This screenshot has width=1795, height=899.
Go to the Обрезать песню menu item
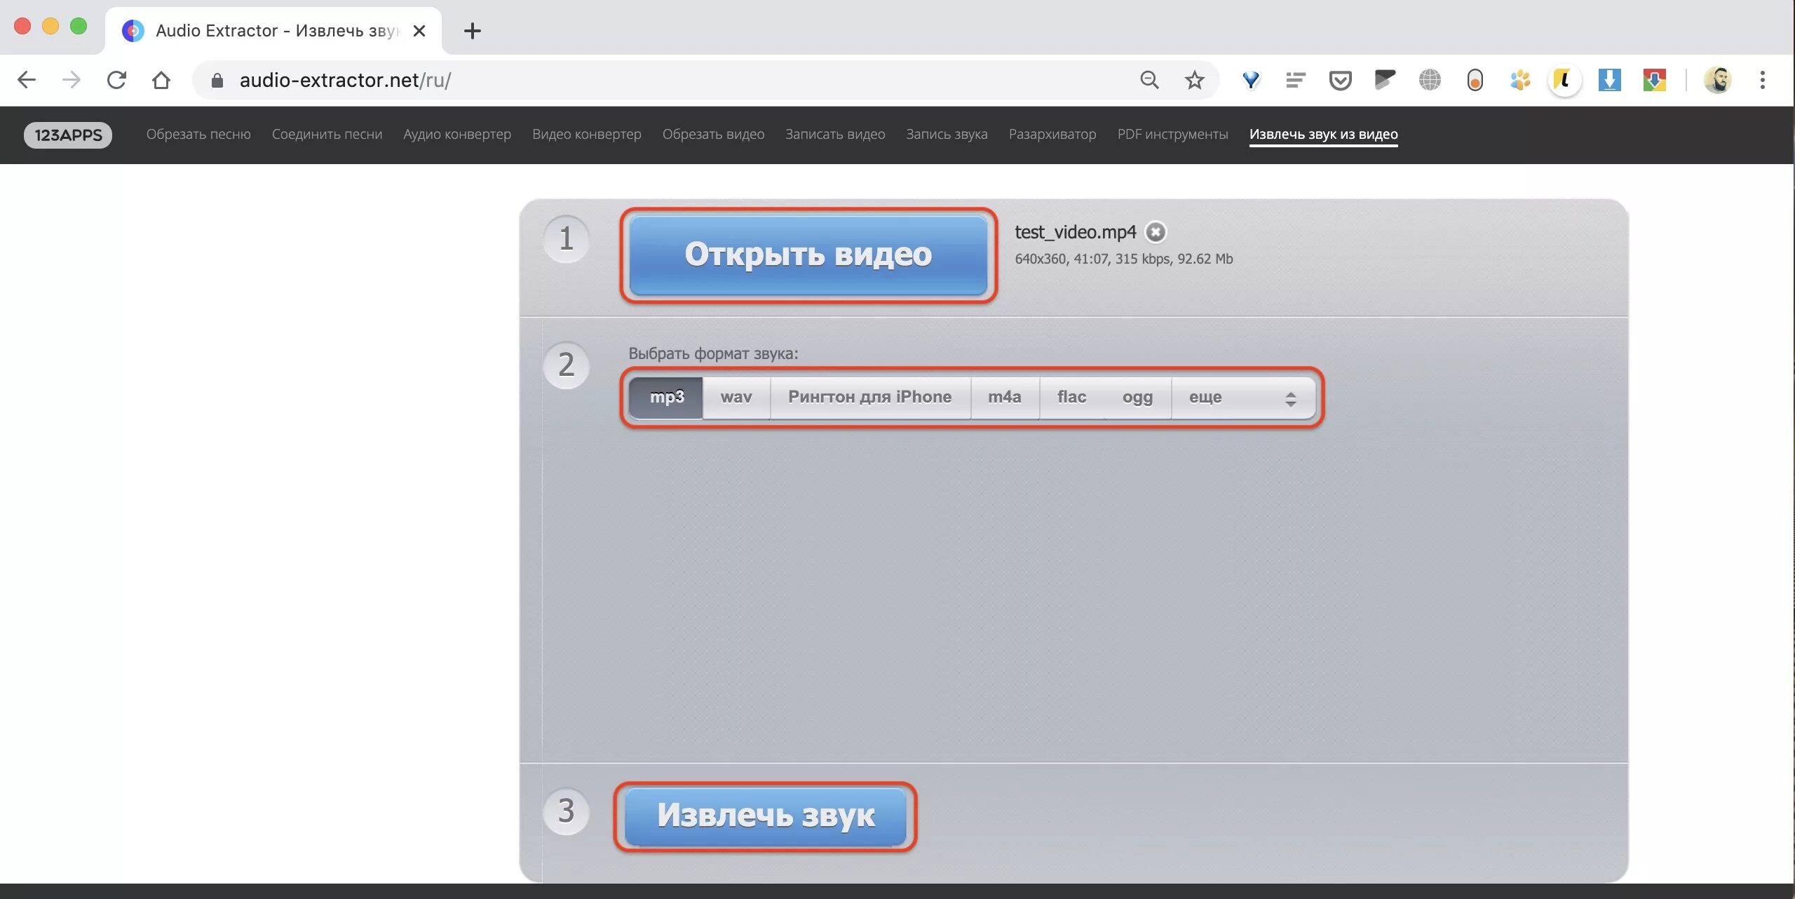pyautogui.click(x=198, y=135)
